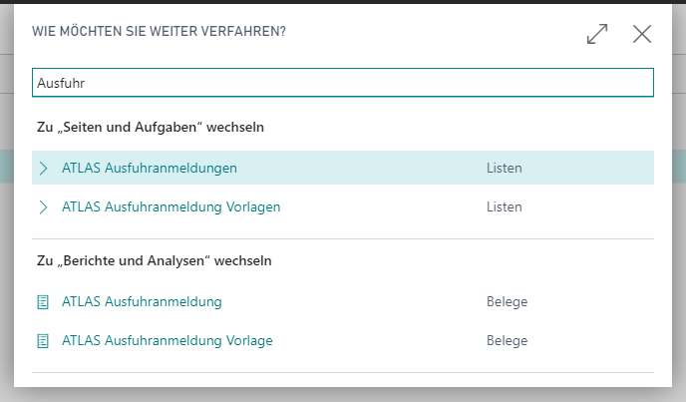This screenshot has height=402, width=686.
Task: Click "Listen" label in Ausfuhranmeldung Vorlagen row
Action: point(504,206)
